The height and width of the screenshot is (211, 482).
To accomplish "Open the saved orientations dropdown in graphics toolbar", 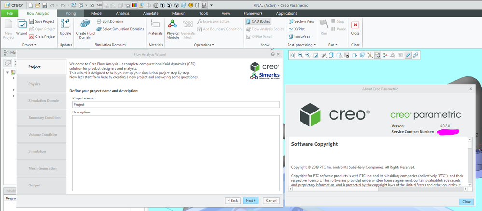I will click(x=339, y=55).
